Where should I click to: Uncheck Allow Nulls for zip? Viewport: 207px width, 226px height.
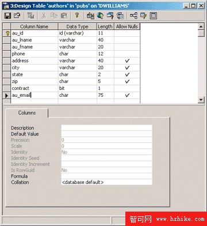[127, 82]
